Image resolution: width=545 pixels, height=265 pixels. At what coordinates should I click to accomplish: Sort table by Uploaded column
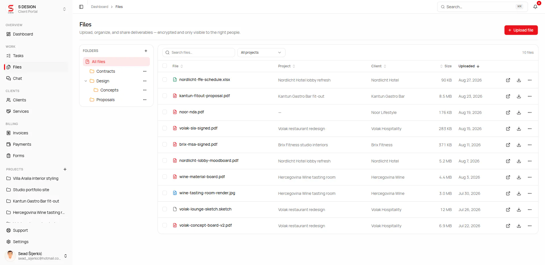click(x=469, y=66)
